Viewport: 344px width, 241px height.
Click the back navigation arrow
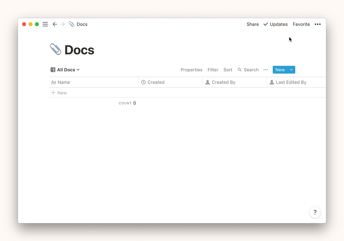click(x=55, y=24)
